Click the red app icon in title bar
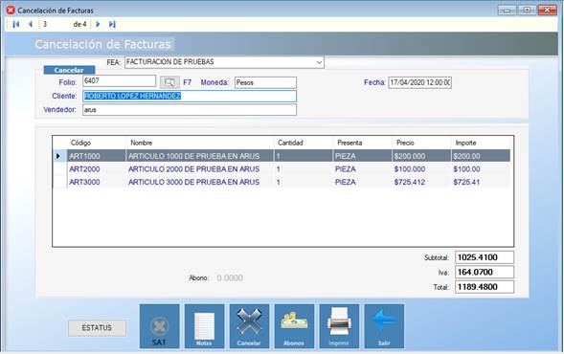Image resolution: width=564 pixels, height=354 pixels. [11, 11]
